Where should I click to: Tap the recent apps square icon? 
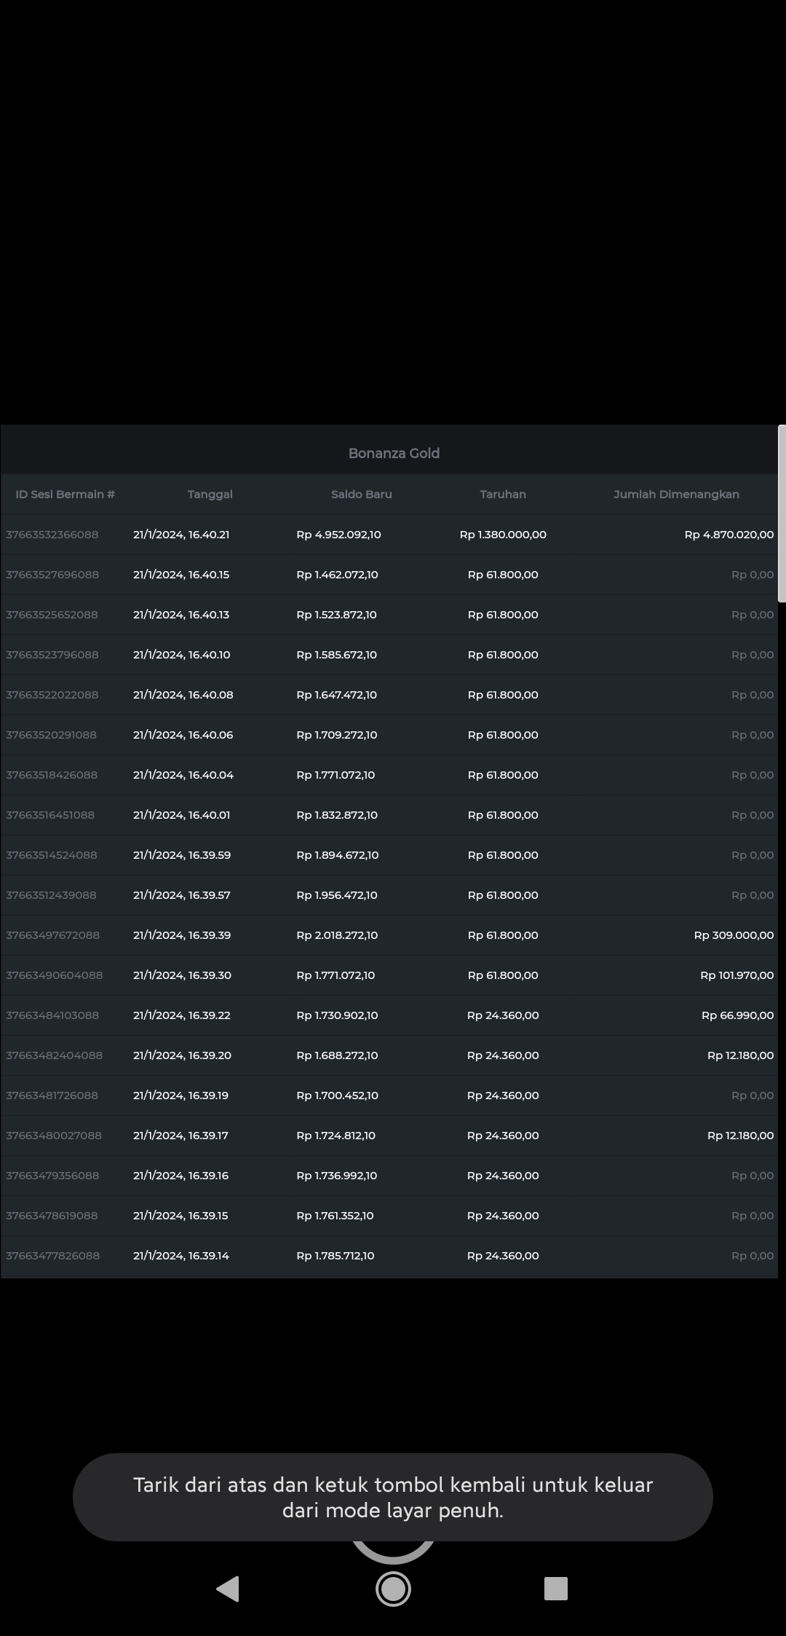555,1588
